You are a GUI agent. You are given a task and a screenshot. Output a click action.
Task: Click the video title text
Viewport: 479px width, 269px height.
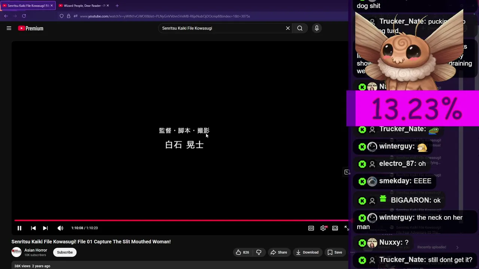(91, 242)
